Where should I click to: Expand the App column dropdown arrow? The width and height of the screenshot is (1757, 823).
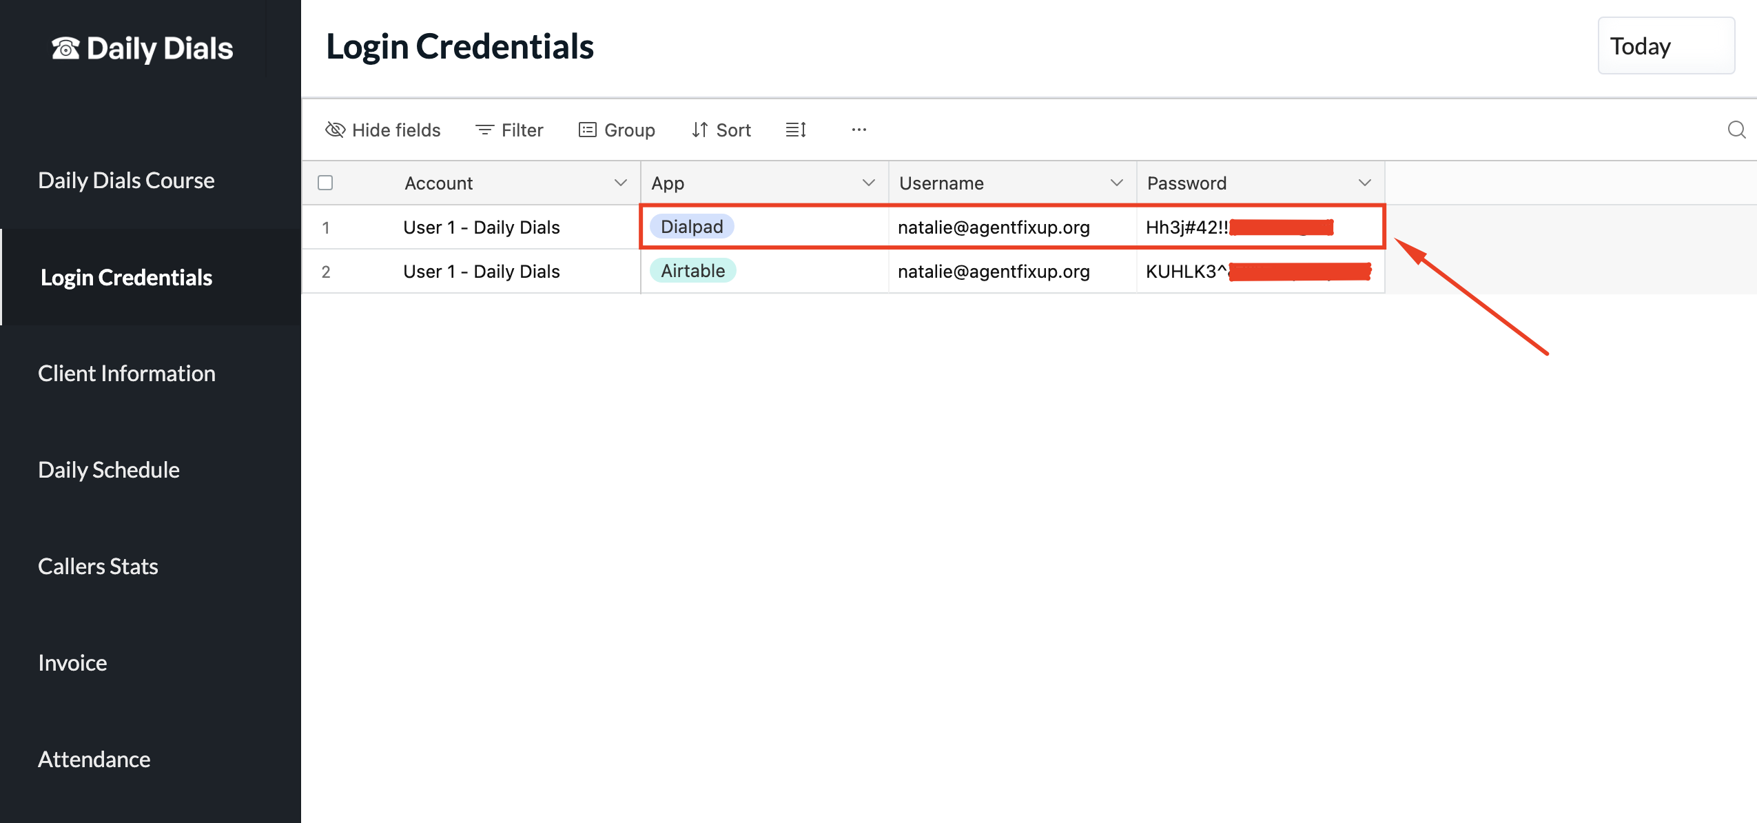click(x=868, y=183)
